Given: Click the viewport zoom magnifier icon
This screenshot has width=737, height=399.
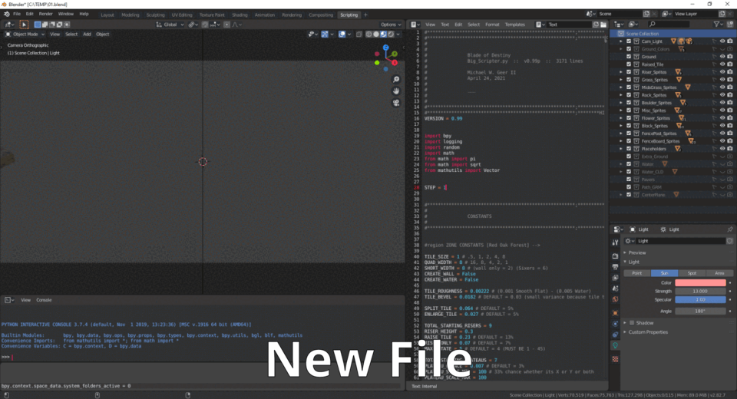Looking at the screenshot, I should (396, 80).
